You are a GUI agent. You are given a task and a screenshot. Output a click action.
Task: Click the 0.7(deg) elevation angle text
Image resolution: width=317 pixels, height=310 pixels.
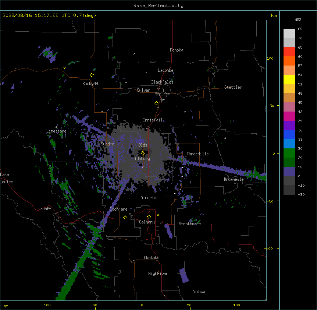85,15
